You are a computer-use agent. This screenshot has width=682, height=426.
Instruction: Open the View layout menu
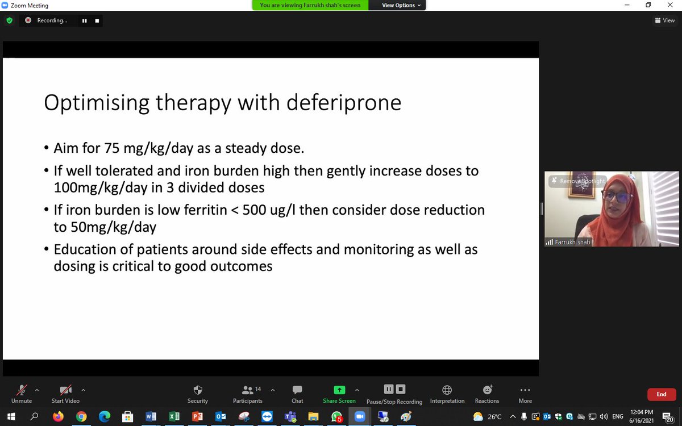[665, 20]
